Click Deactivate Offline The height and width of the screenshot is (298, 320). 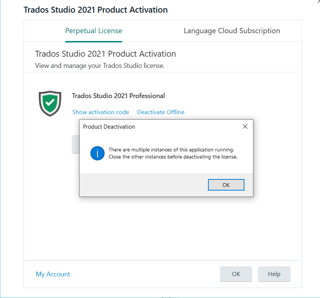click(161, 112)
